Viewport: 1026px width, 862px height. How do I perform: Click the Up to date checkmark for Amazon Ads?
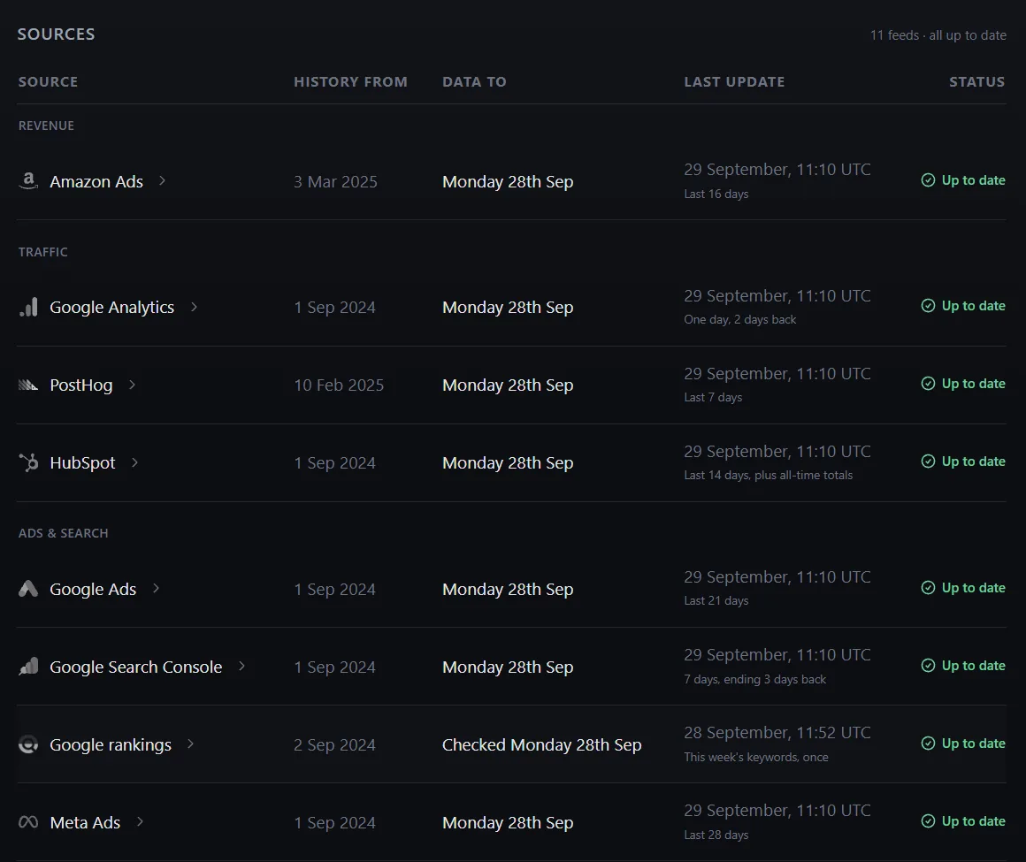pyautogui.click(x=928, y=179)
